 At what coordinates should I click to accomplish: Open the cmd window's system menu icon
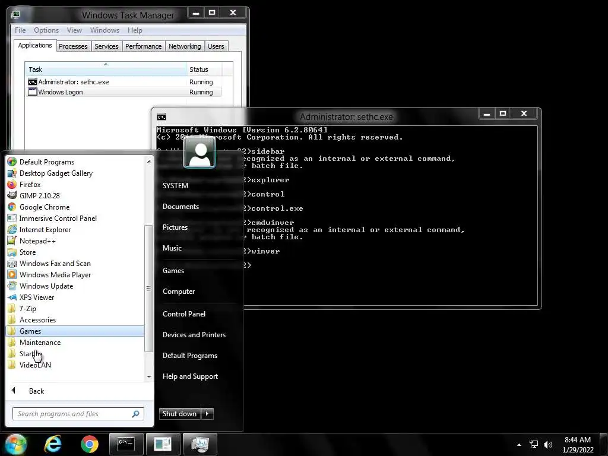click(161, 117)
